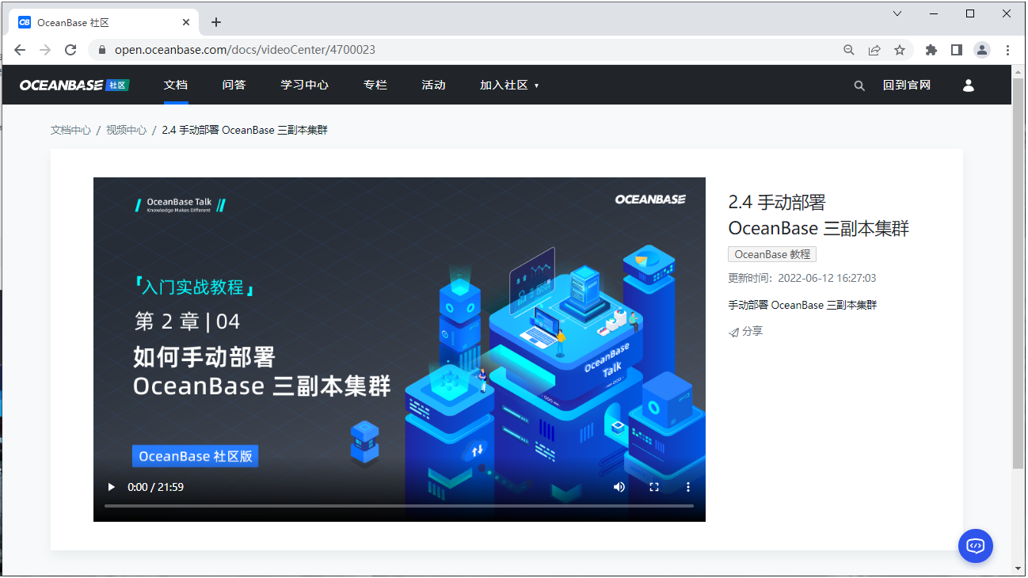Click the video progress bar

click(x=399, y=506)
